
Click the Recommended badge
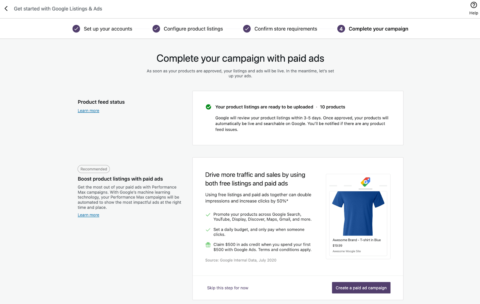click(94, 169)
